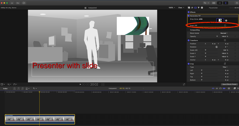Open the viewer View options menu
This screenshot has width=239, height=126.
pos(181,8)
